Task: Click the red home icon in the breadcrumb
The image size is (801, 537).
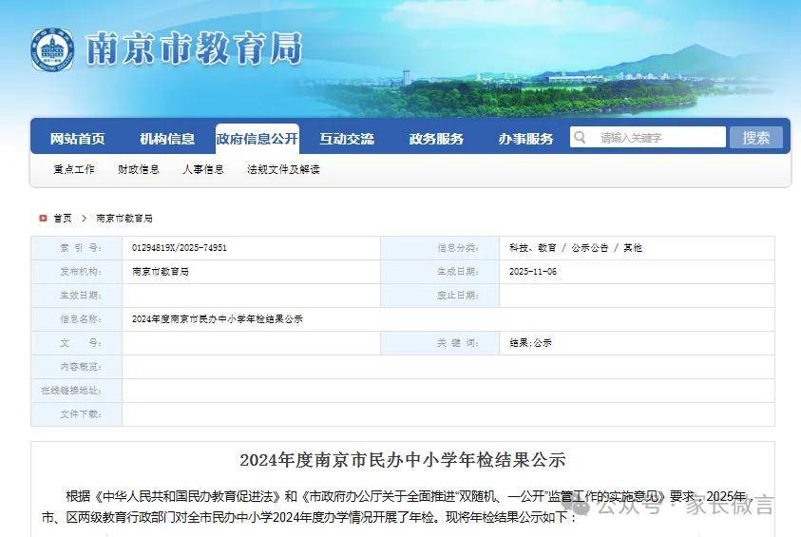Action: (43, 218)
